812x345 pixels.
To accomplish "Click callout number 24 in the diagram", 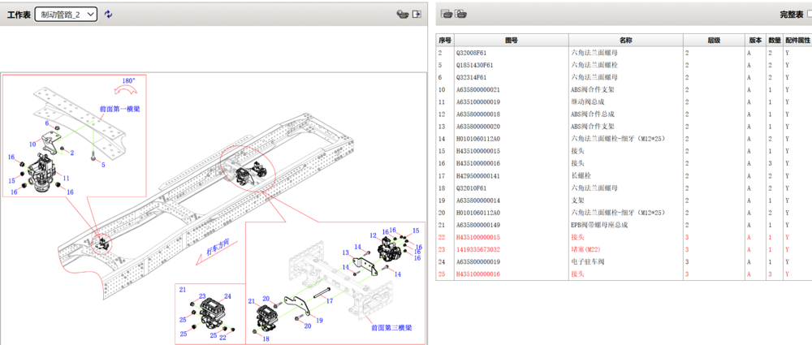I will 228,296.
